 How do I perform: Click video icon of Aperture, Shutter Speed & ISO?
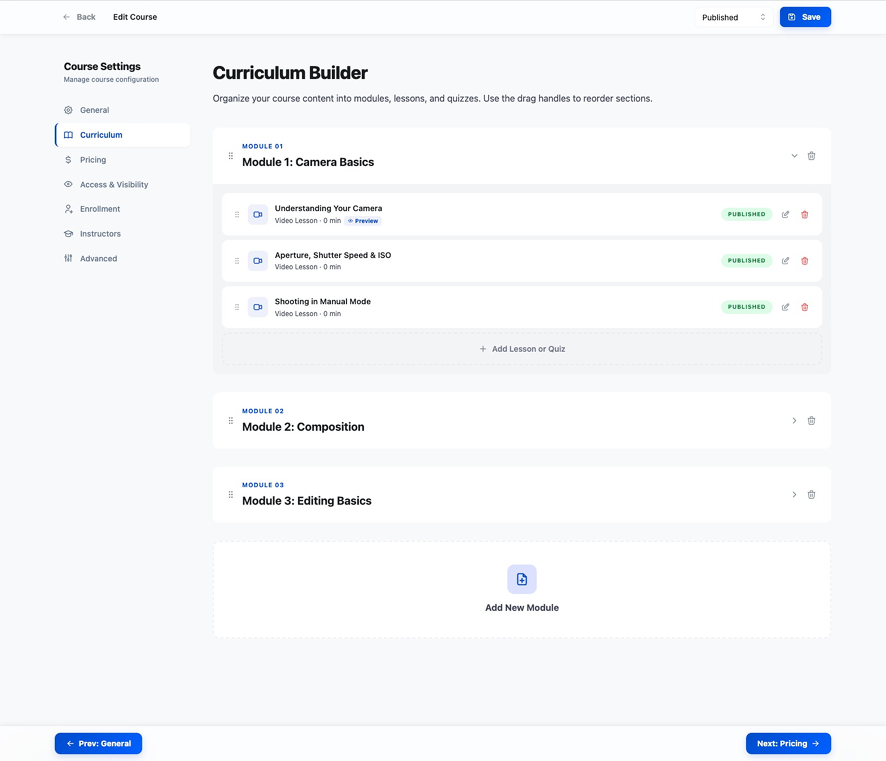pyautogui.click(x=258, y=261)
